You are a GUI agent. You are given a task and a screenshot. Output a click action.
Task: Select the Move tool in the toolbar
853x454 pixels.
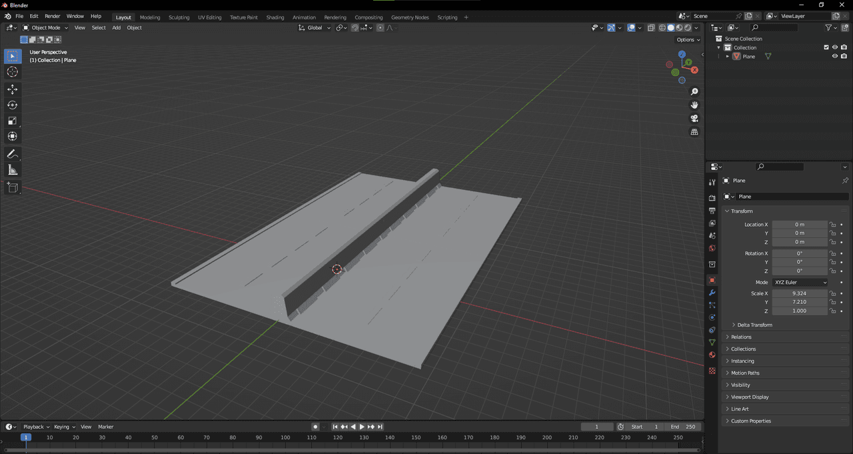[x=13, y=89]
